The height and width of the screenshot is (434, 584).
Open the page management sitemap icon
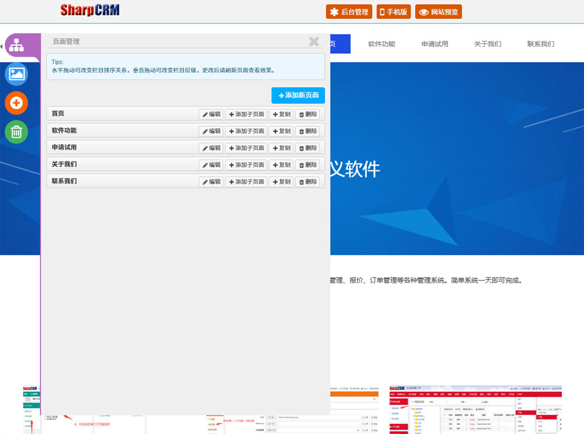tap(16, 45)
